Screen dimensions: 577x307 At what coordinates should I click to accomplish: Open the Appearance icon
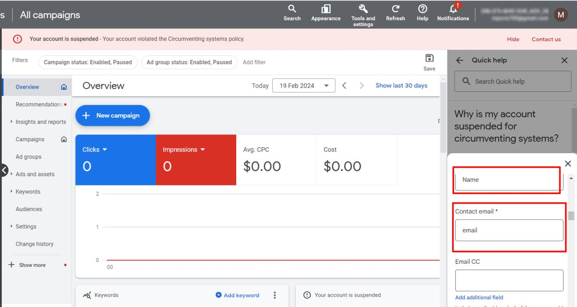point(325,9)
